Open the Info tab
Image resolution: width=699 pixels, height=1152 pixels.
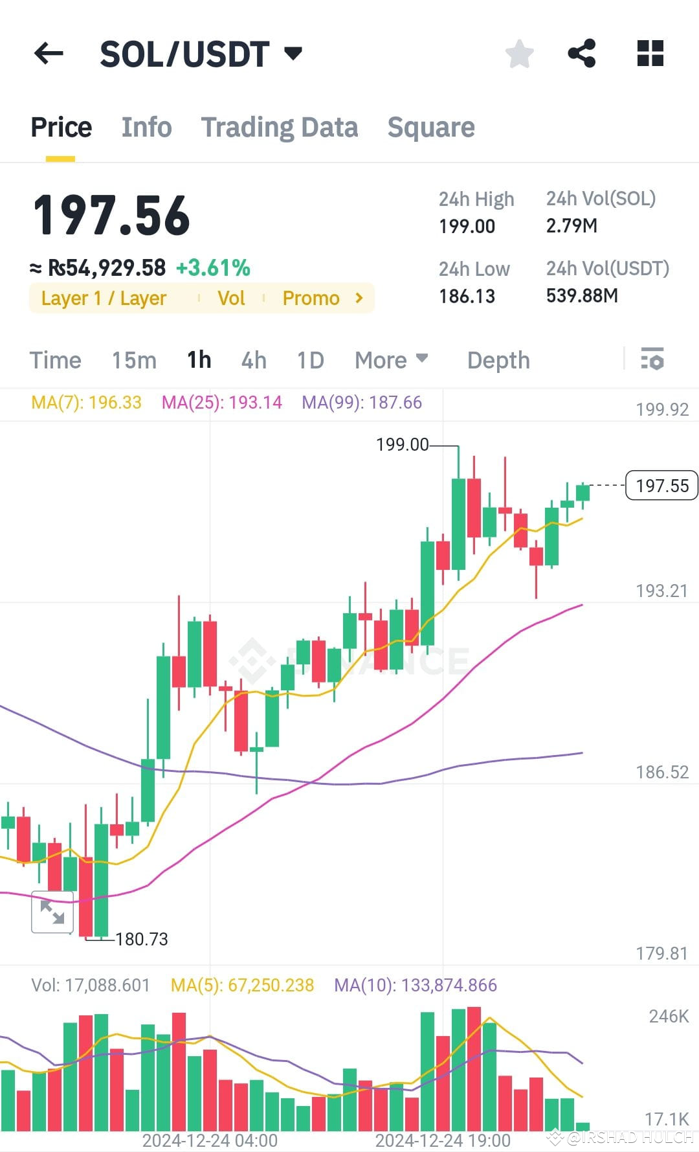pos(146,127)
